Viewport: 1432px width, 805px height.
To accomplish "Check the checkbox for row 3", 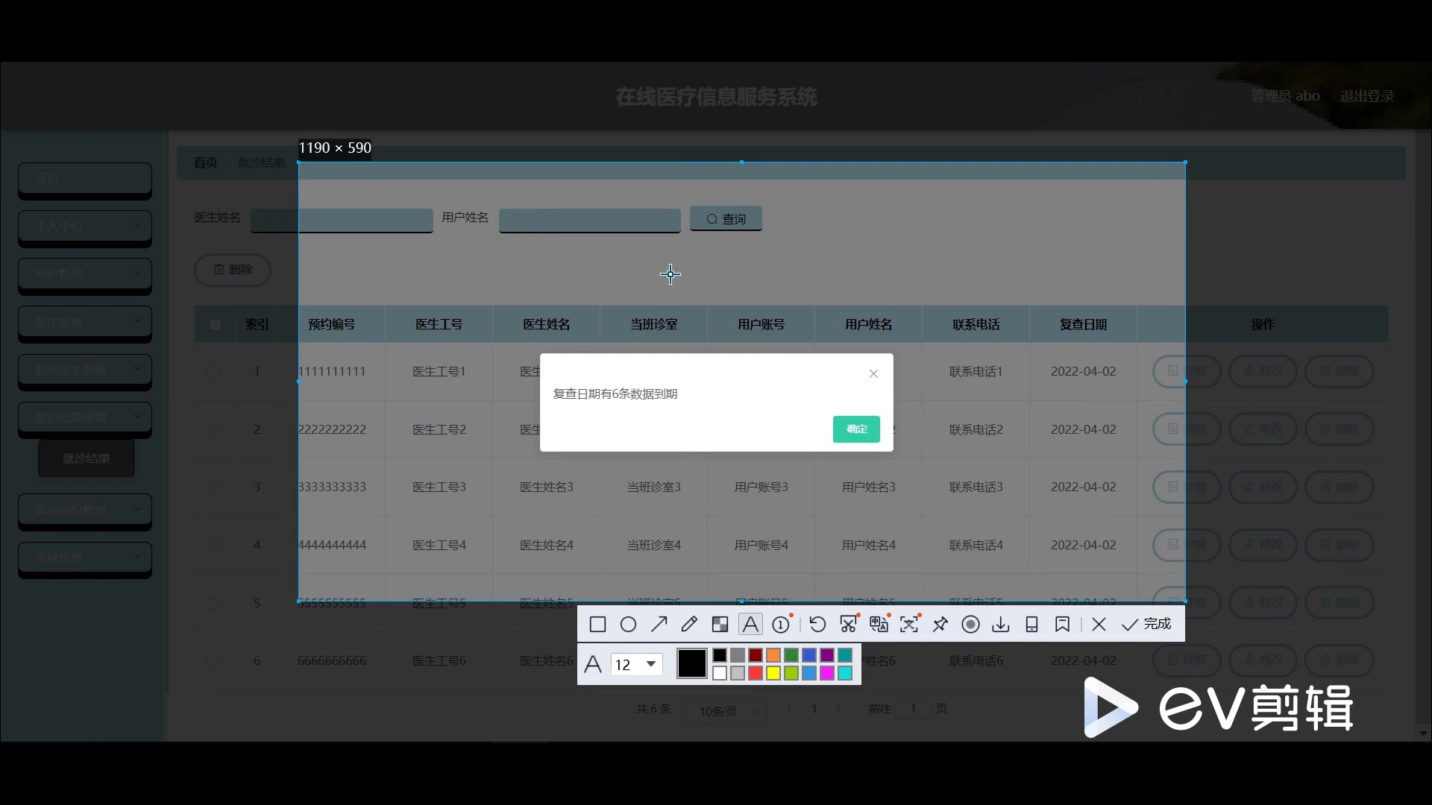I will (x=215, y=487).
